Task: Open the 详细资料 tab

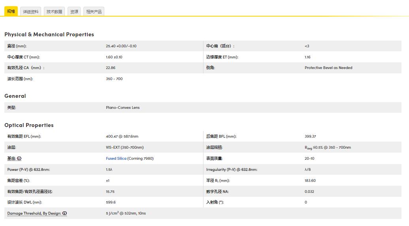Action: click(x=31, y=12)
